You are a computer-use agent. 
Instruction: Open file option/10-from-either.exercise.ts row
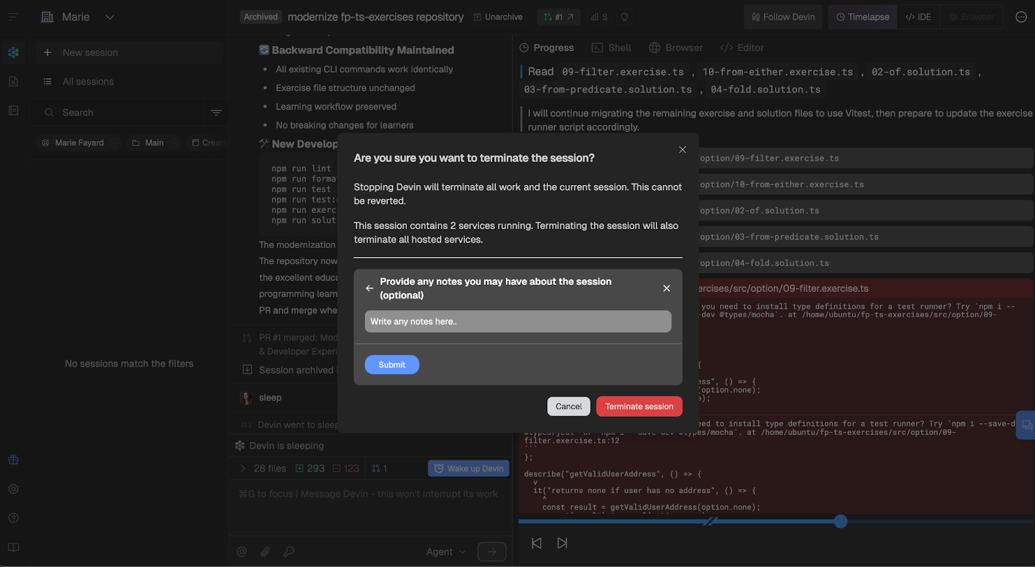[866, 184]
